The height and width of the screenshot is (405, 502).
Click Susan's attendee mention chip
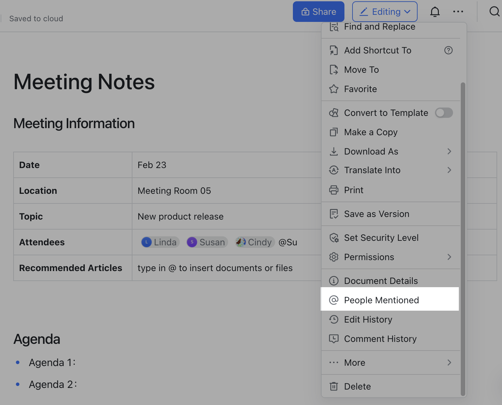point(207,242)
